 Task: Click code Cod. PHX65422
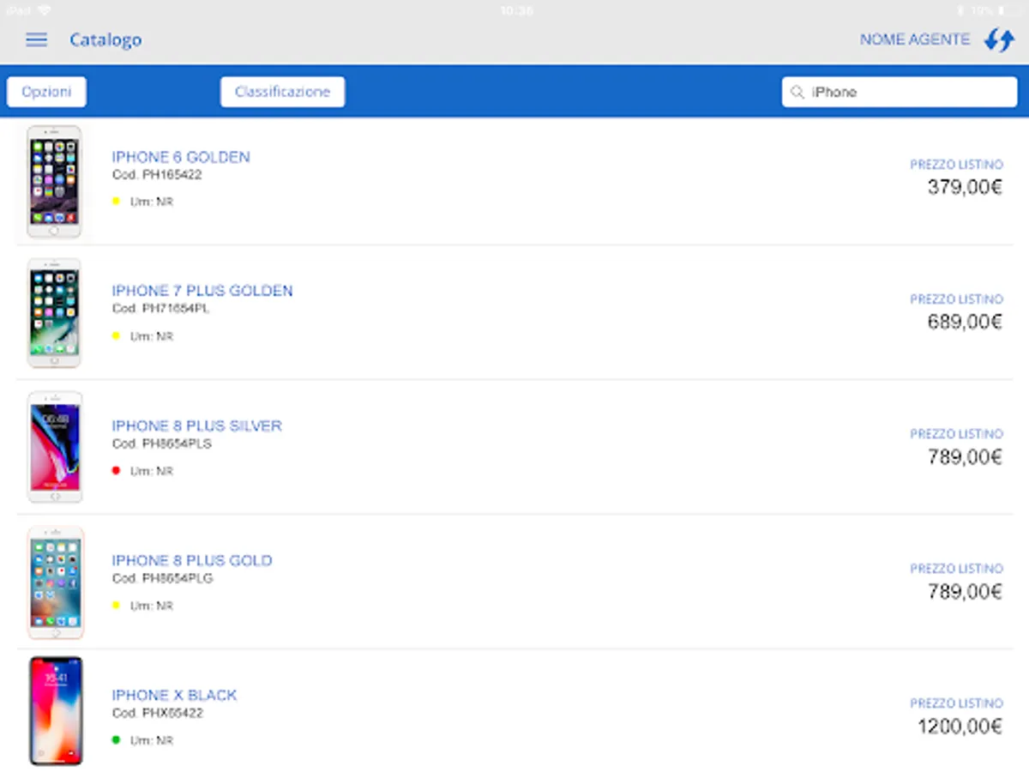(157, 713)
